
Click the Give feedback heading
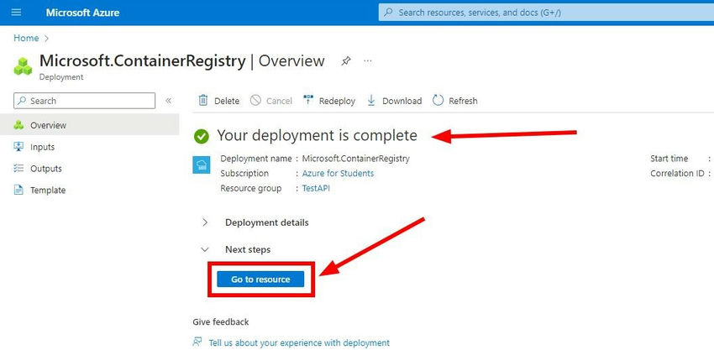coord(221,321)
